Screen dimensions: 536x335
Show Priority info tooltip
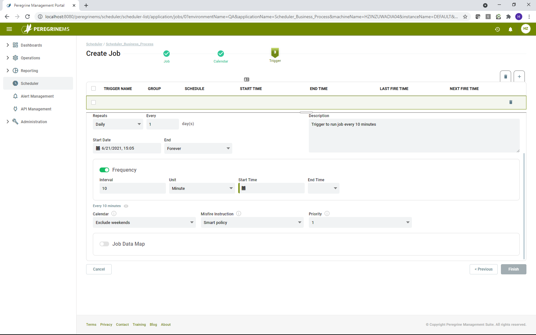point(327,214)
